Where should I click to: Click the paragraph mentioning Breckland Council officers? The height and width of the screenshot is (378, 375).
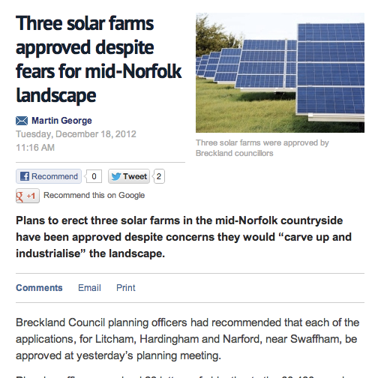[187, 339]
